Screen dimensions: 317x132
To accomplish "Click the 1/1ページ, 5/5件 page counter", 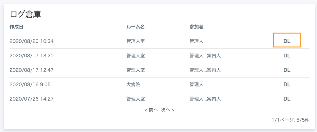I will [290, 120].
